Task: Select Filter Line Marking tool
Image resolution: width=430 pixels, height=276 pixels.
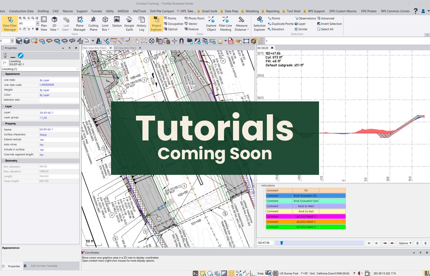Action: [225, 24]
